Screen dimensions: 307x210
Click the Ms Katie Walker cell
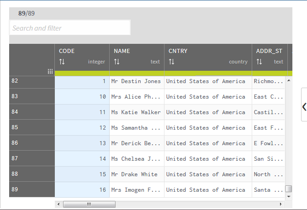[137, 112]
